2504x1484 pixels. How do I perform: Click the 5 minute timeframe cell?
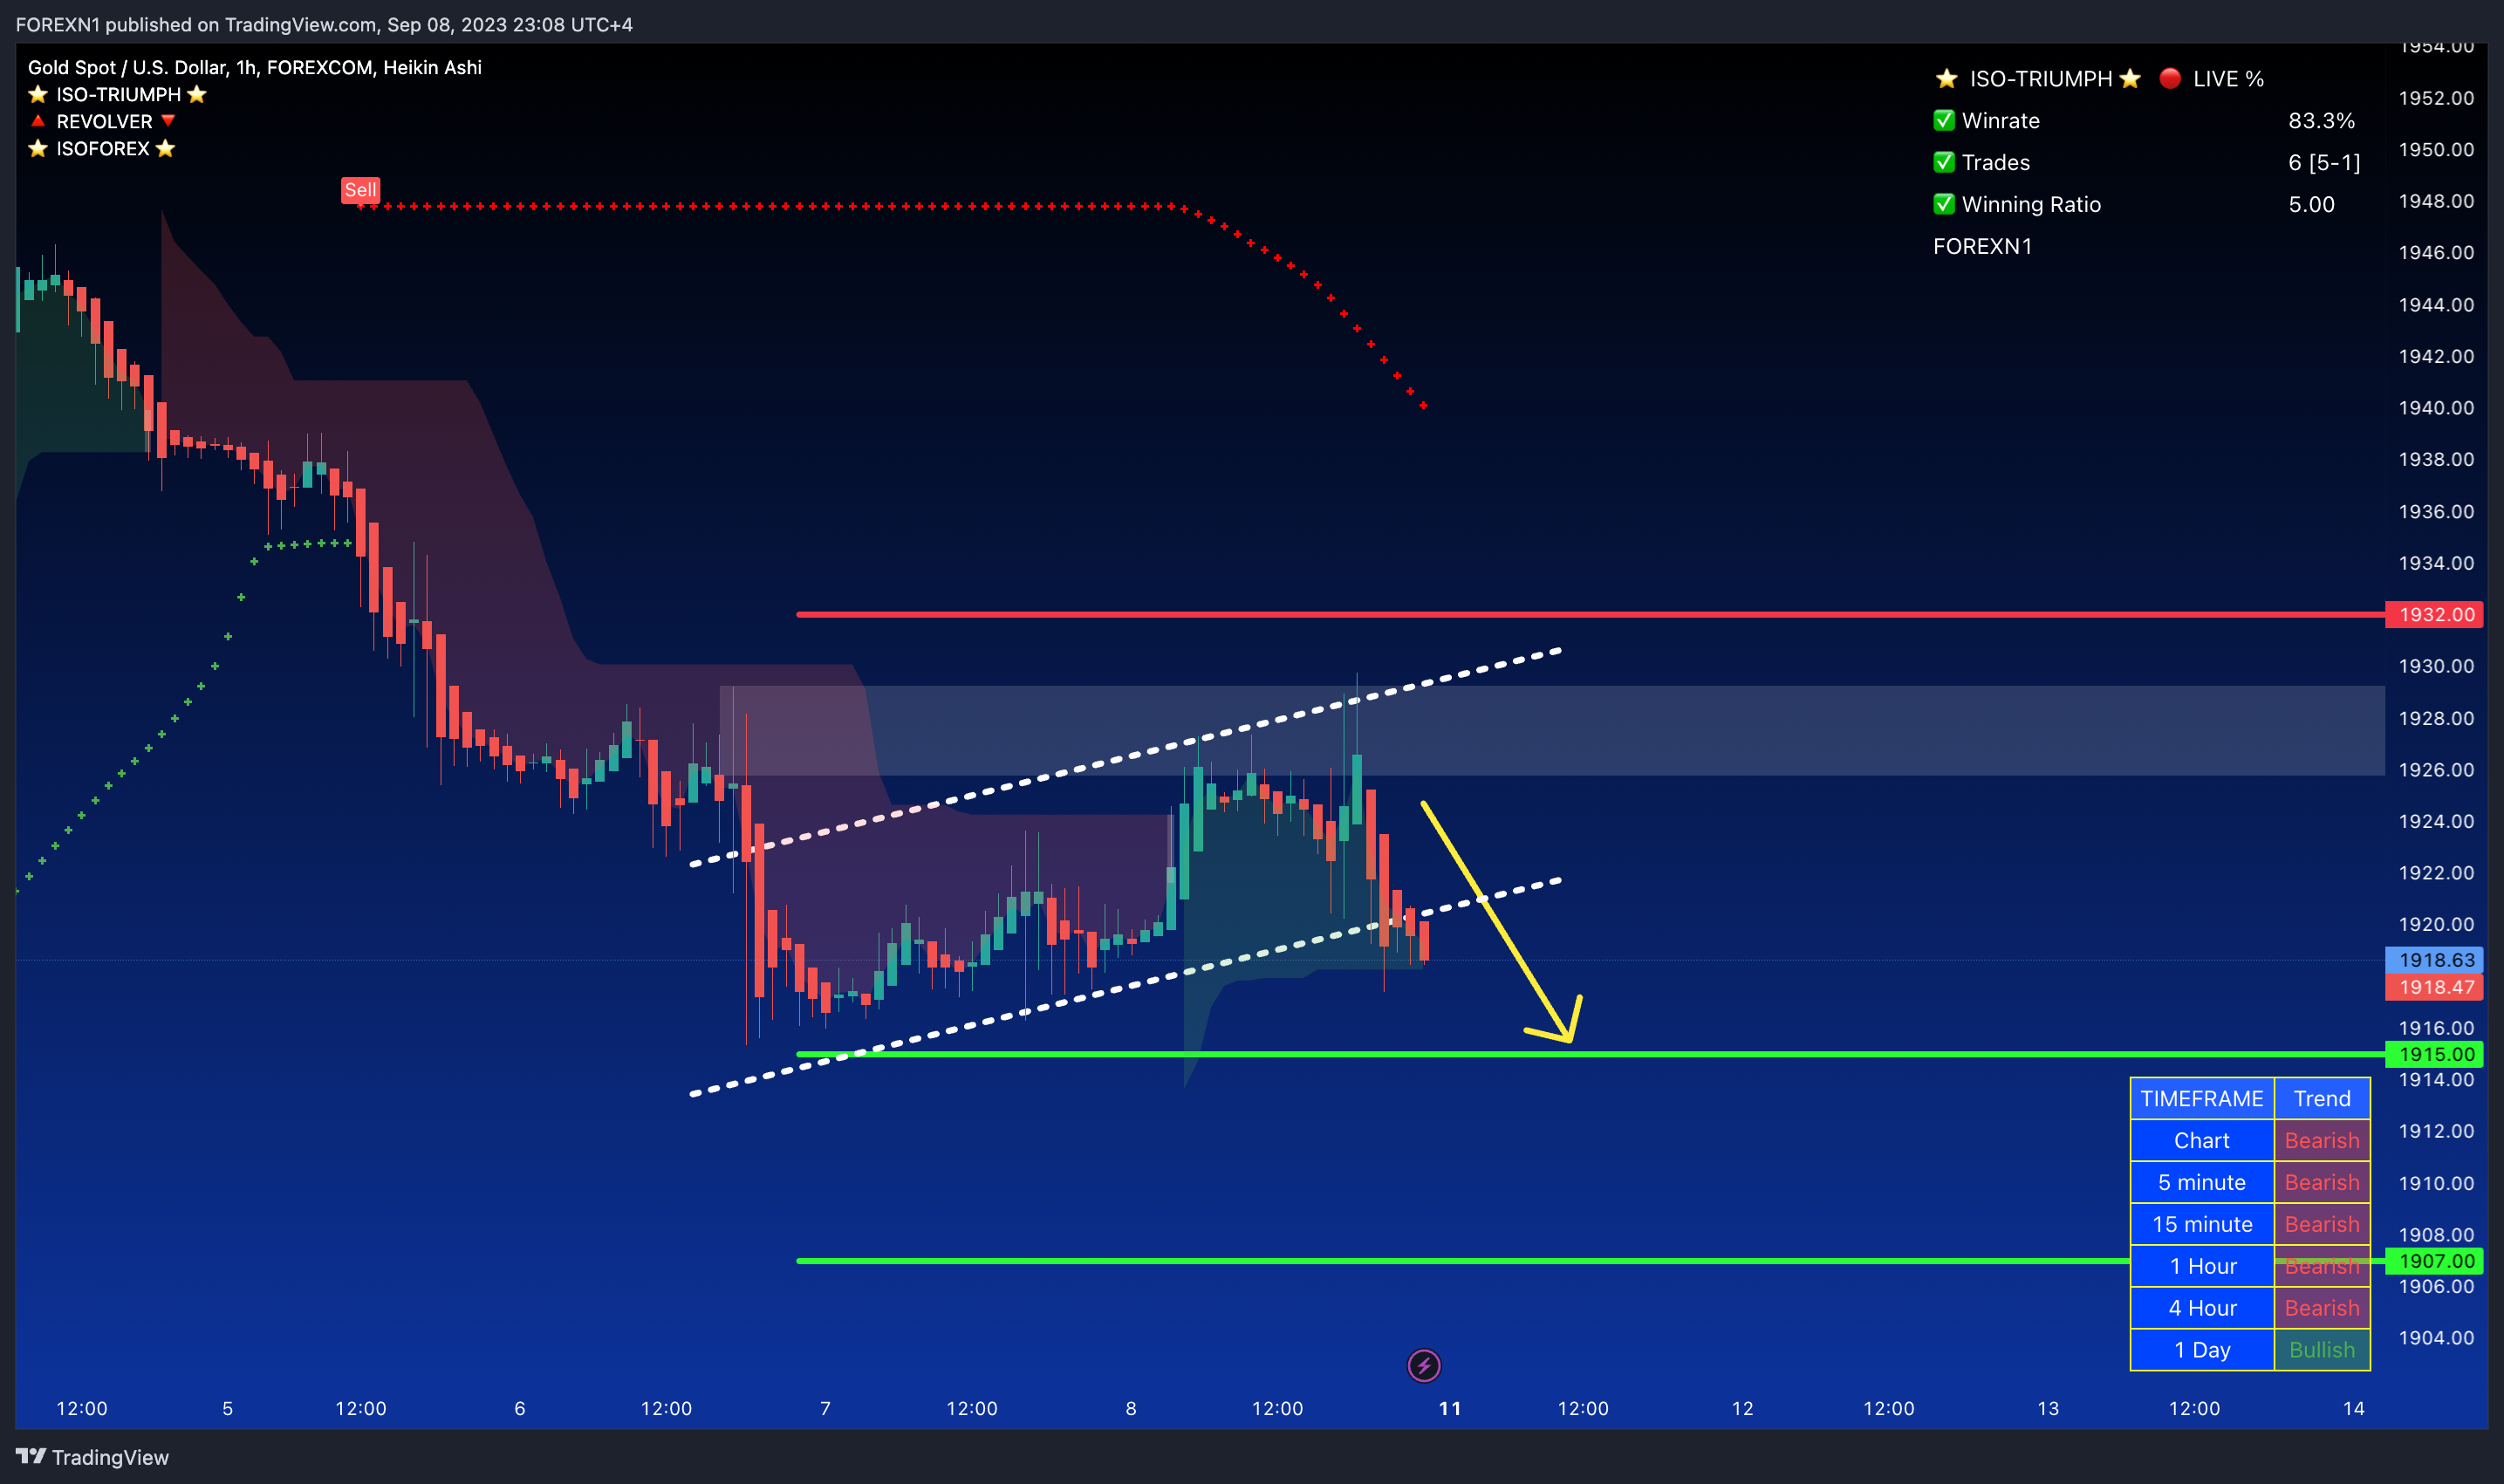(x=2201, y=1182)
